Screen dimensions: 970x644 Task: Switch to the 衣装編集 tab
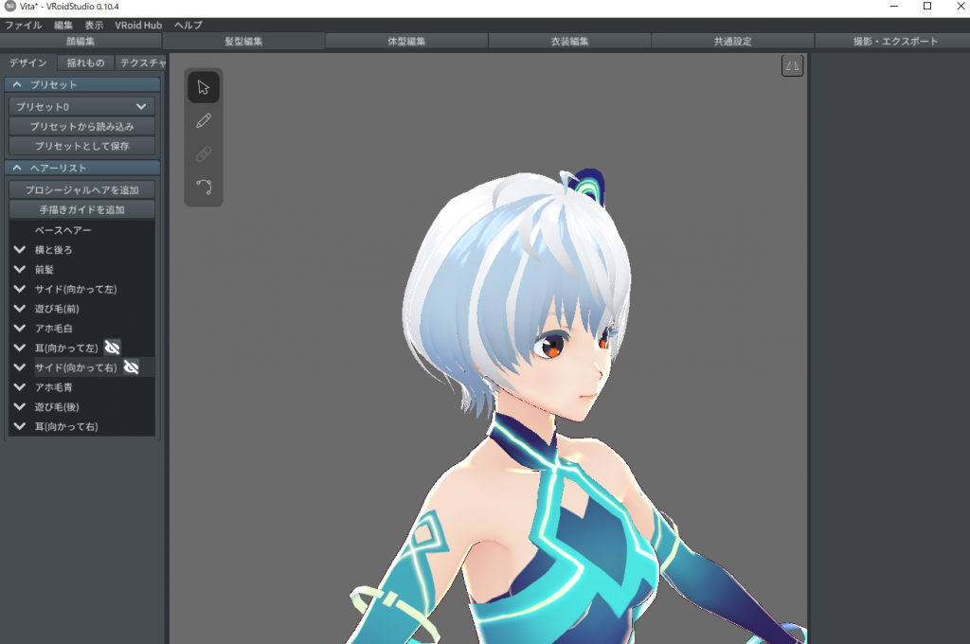point(569,42)
